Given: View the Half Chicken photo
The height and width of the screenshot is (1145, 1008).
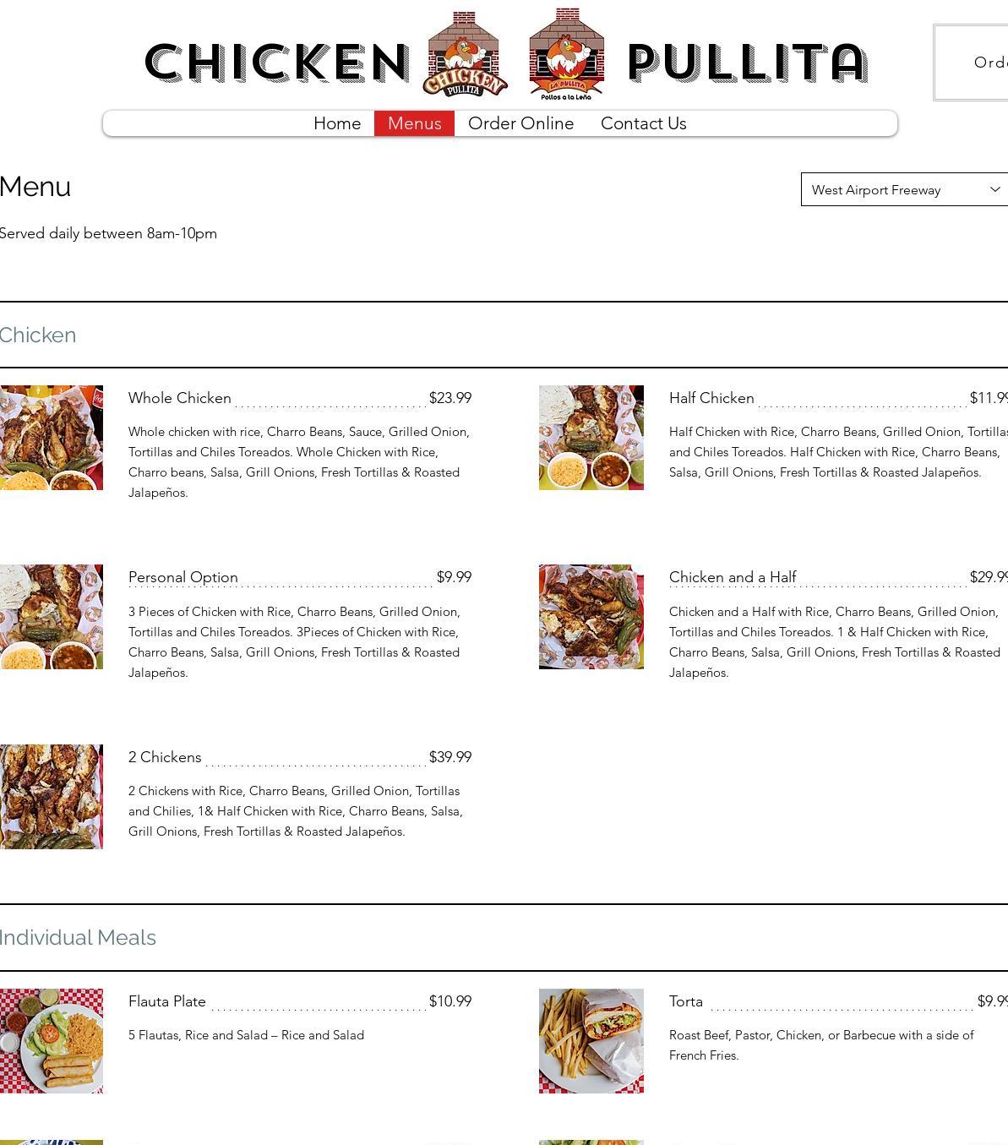Looking at the screenshot, I should click(591, 438).
